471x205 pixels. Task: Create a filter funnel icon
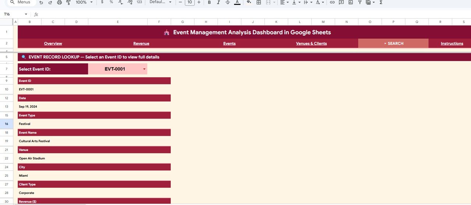click(x=360, y=2)
